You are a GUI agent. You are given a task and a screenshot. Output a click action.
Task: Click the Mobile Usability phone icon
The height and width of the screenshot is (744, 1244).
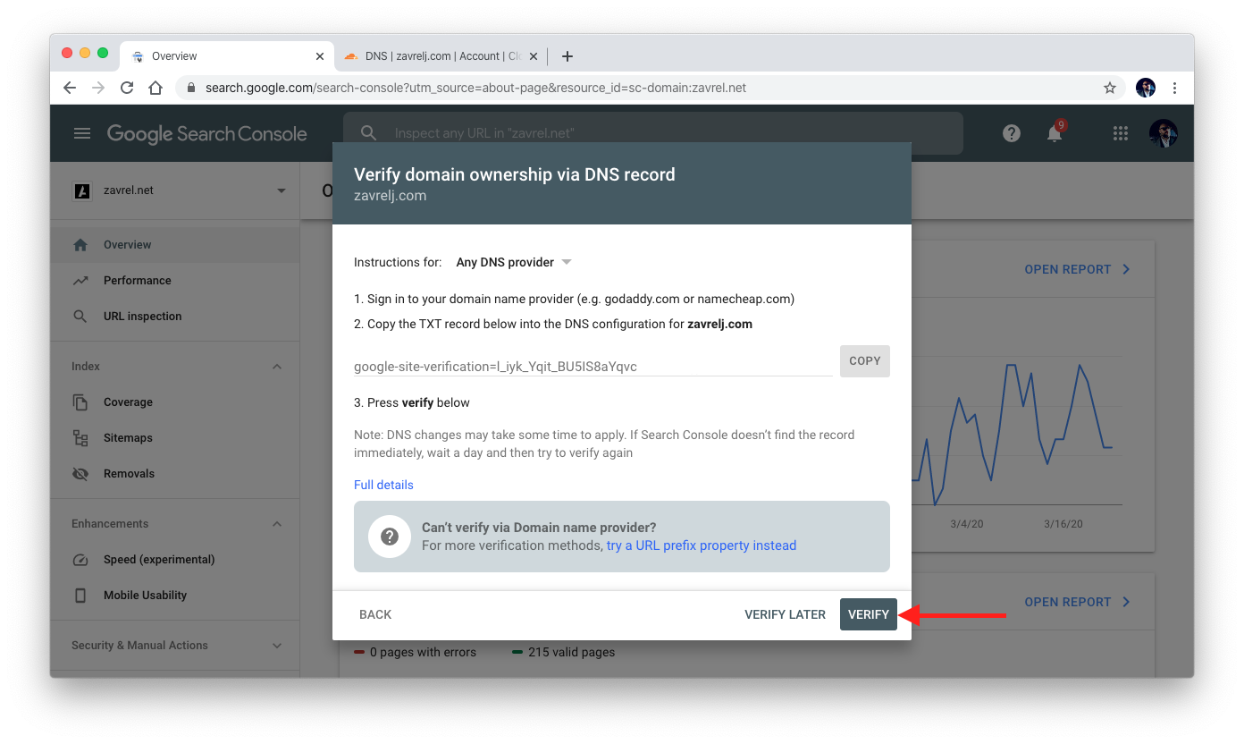tap(80, 596)
